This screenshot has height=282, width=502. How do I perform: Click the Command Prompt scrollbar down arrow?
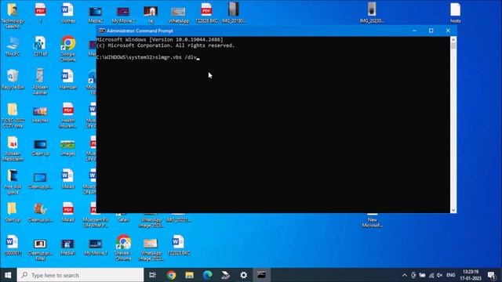click(453, 210)
